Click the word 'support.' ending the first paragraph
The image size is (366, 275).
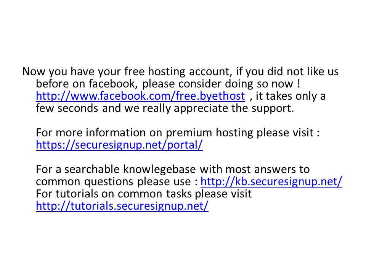(273, 109)
